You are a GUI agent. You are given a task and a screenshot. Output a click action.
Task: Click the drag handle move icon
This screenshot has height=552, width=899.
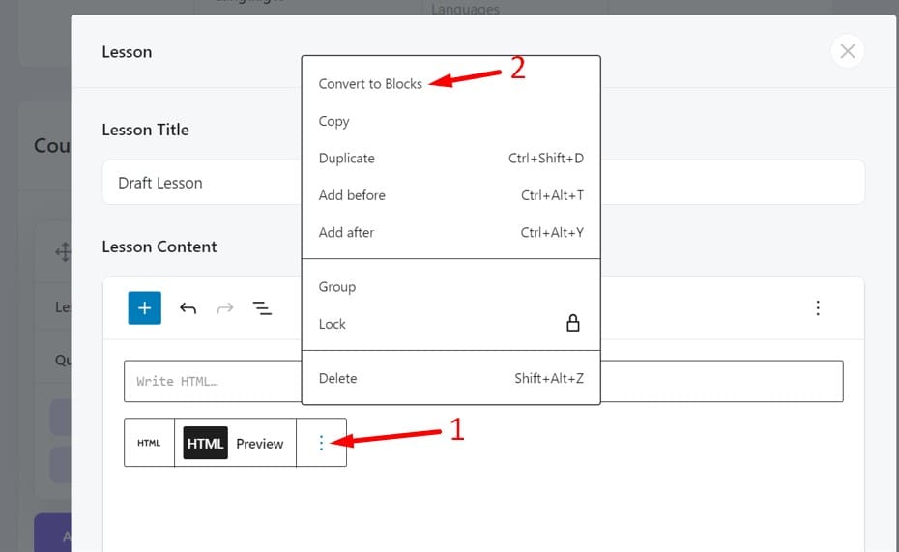pos(64,252)
